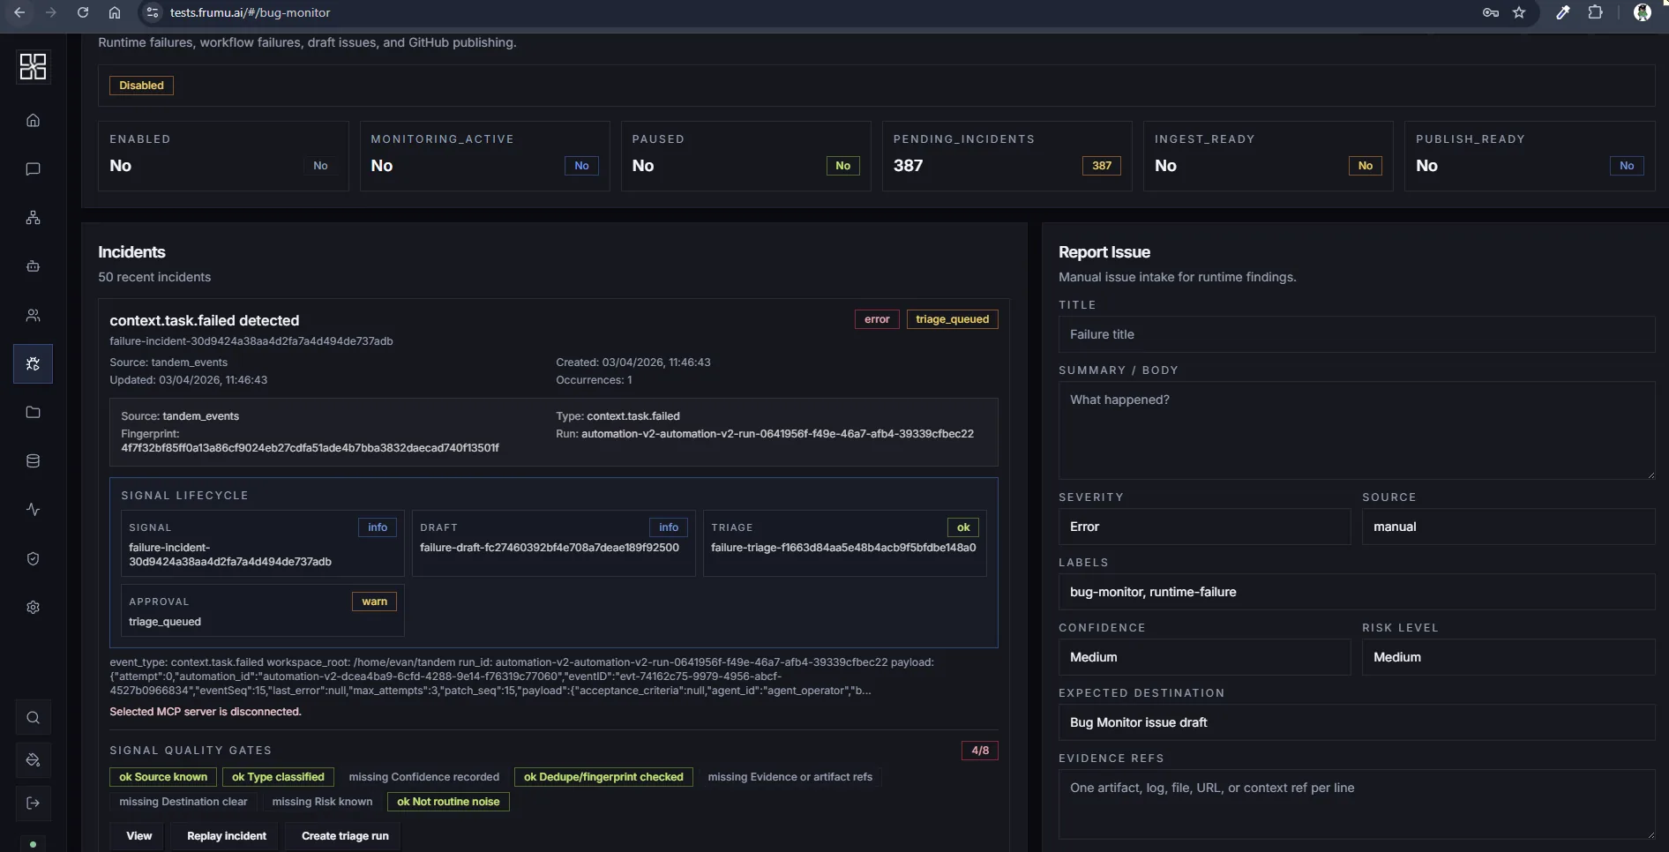Click the search magnifier sidebar icon

coord(33,717)
